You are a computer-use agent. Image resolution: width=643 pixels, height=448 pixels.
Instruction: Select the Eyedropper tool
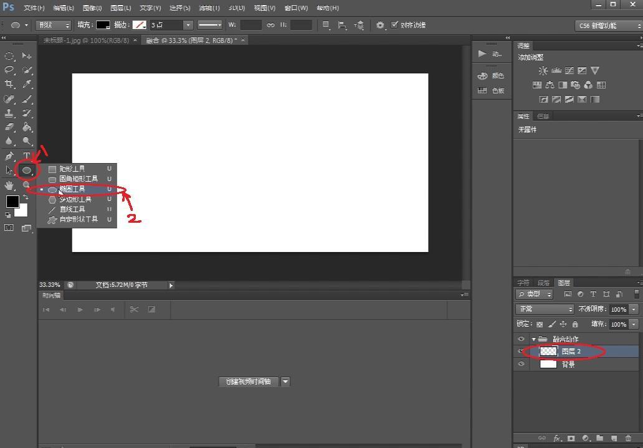click(x=27, y=84)
